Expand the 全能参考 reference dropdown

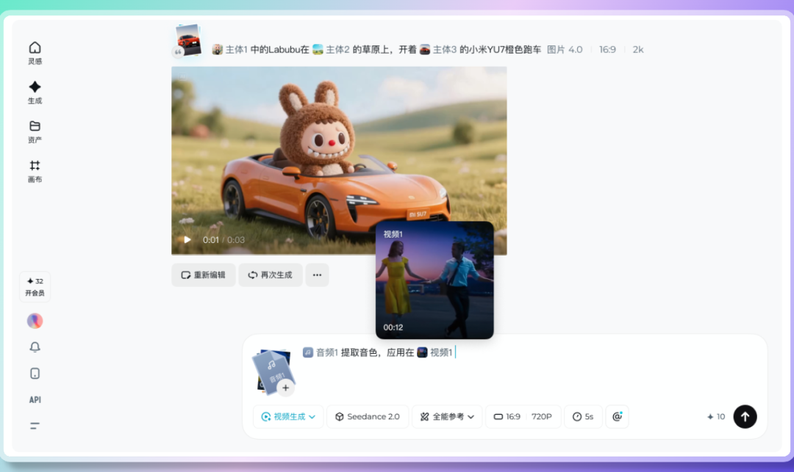tap(447, 416)
